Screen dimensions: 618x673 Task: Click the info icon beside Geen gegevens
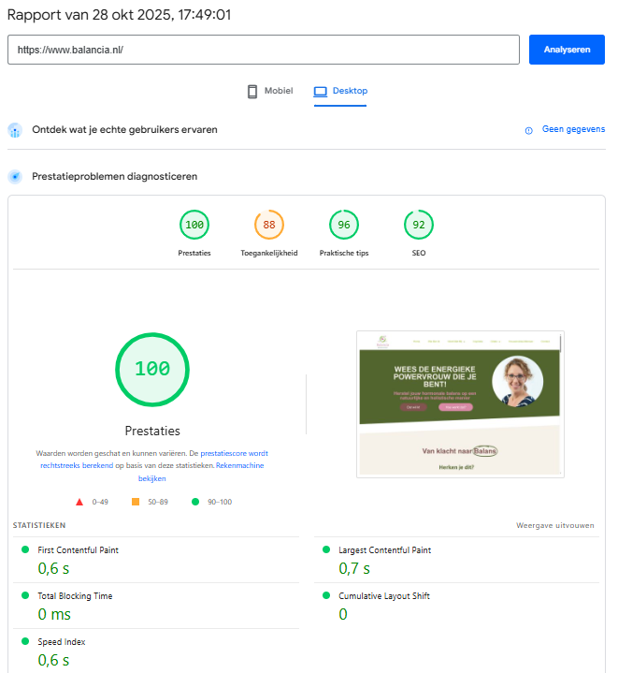[x=529, y=130]
